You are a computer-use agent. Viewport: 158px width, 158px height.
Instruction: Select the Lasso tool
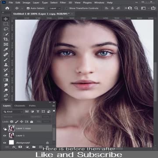(6, 29)
